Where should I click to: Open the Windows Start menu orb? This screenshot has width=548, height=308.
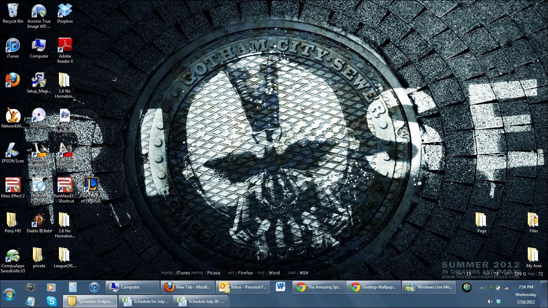click(x=9, y=294)
